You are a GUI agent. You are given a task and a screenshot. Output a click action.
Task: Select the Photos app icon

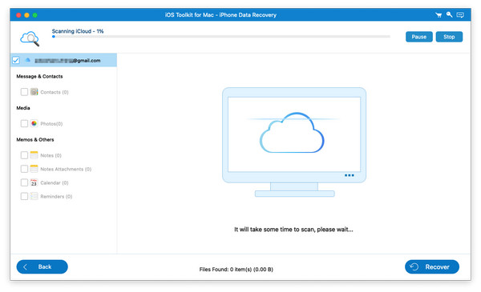coord(34,123)
